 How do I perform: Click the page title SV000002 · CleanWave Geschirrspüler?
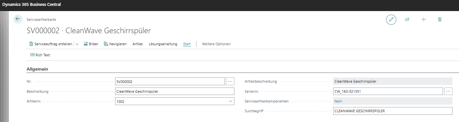89,31
